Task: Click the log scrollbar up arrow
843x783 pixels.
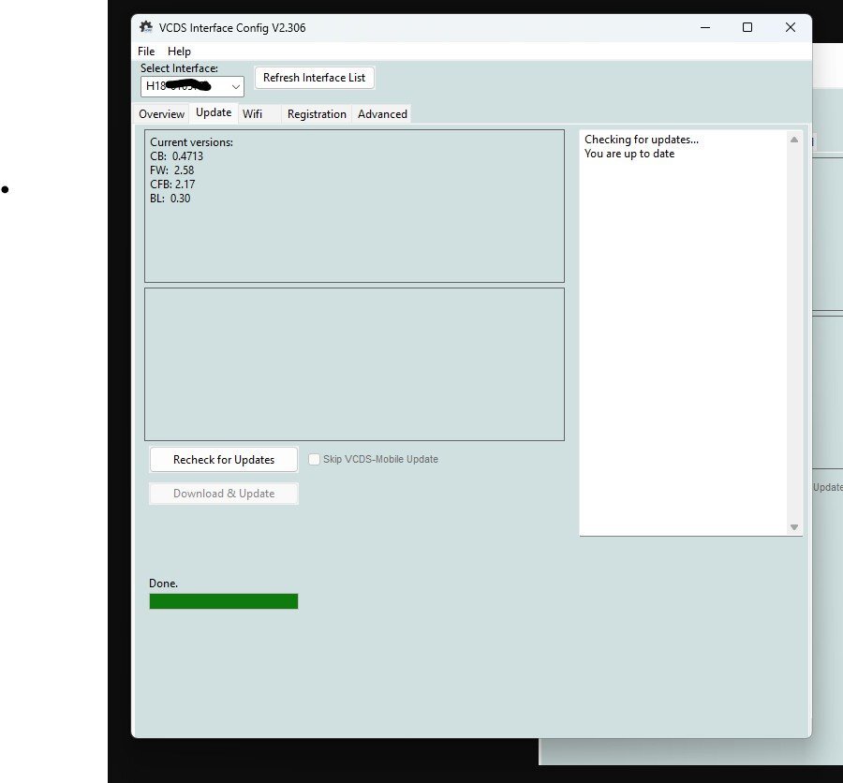Action: (794, 140)
